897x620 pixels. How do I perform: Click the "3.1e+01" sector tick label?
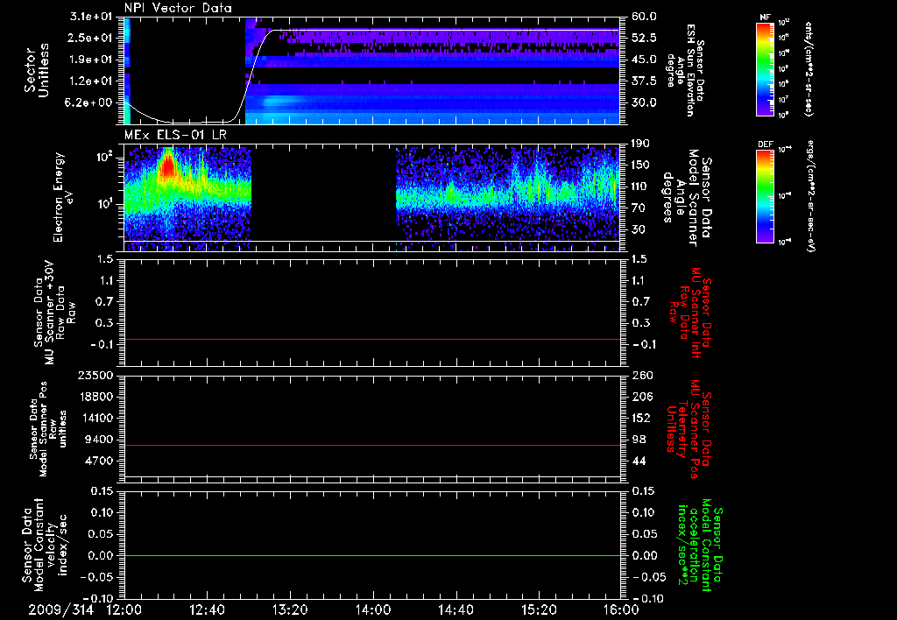91,16
